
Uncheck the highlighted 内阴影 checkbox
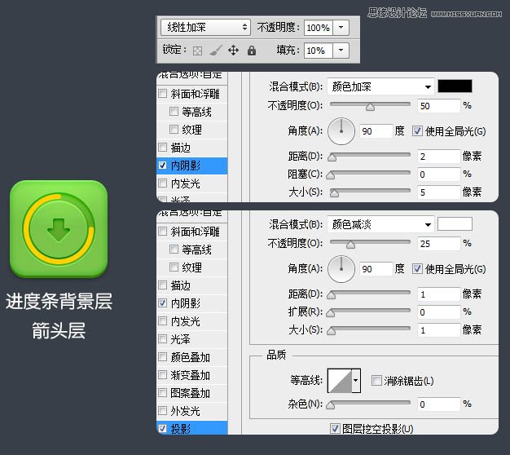(163, 165)
